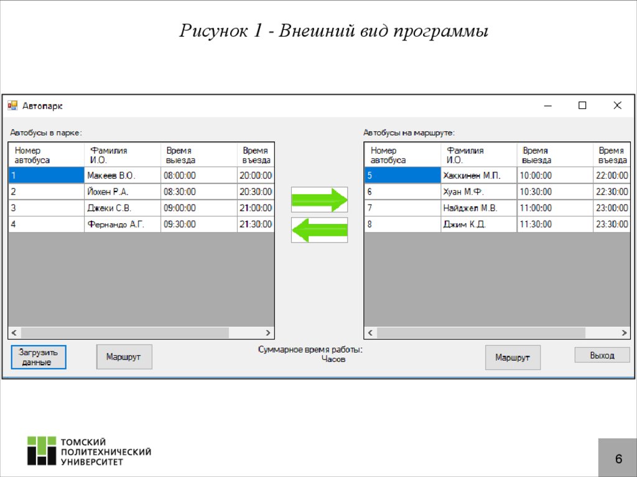Select bus 7 driven by Найджел М.В.
Image resolution: width=637 pixels, height=477 pixels.
click(479, 208)
